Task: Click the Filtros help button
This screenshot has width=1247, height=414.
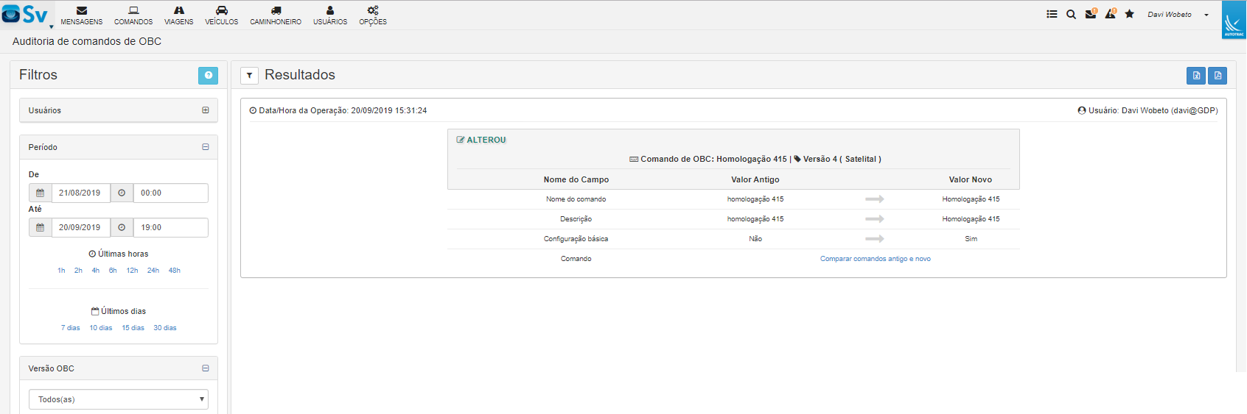Action: point(208,75)
